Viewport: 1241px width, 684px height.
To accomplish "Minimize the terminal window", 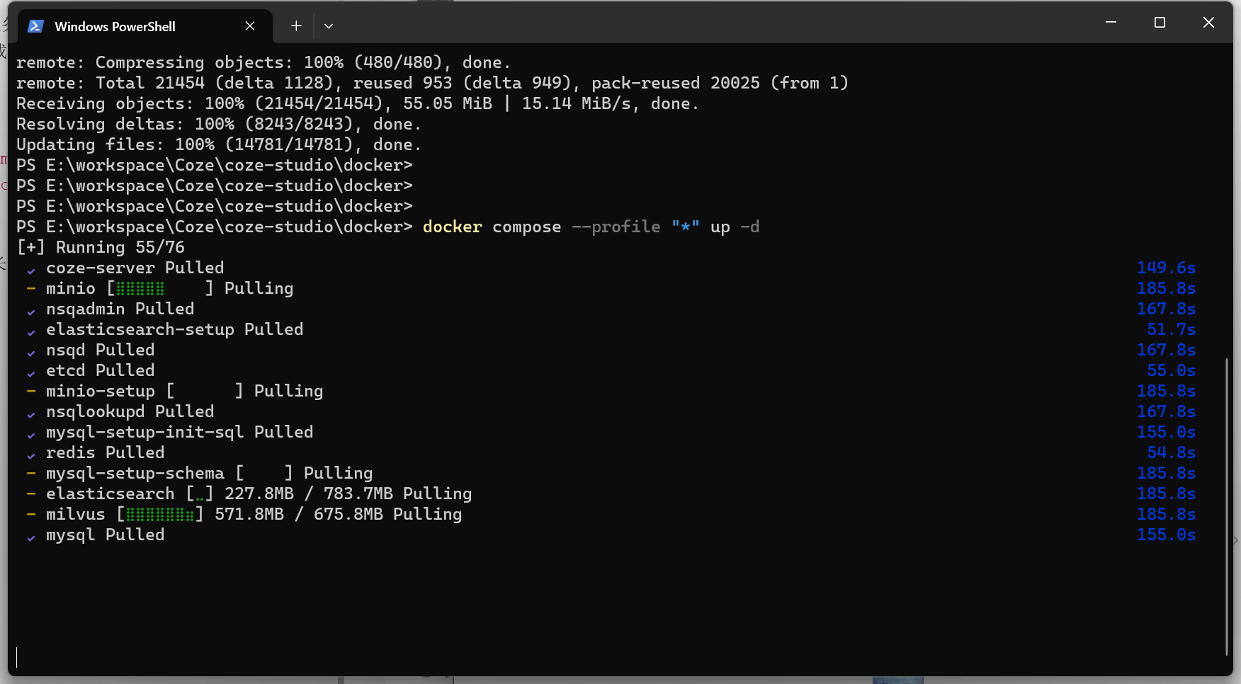I will pyautogui.click(x=1111, y=23).
